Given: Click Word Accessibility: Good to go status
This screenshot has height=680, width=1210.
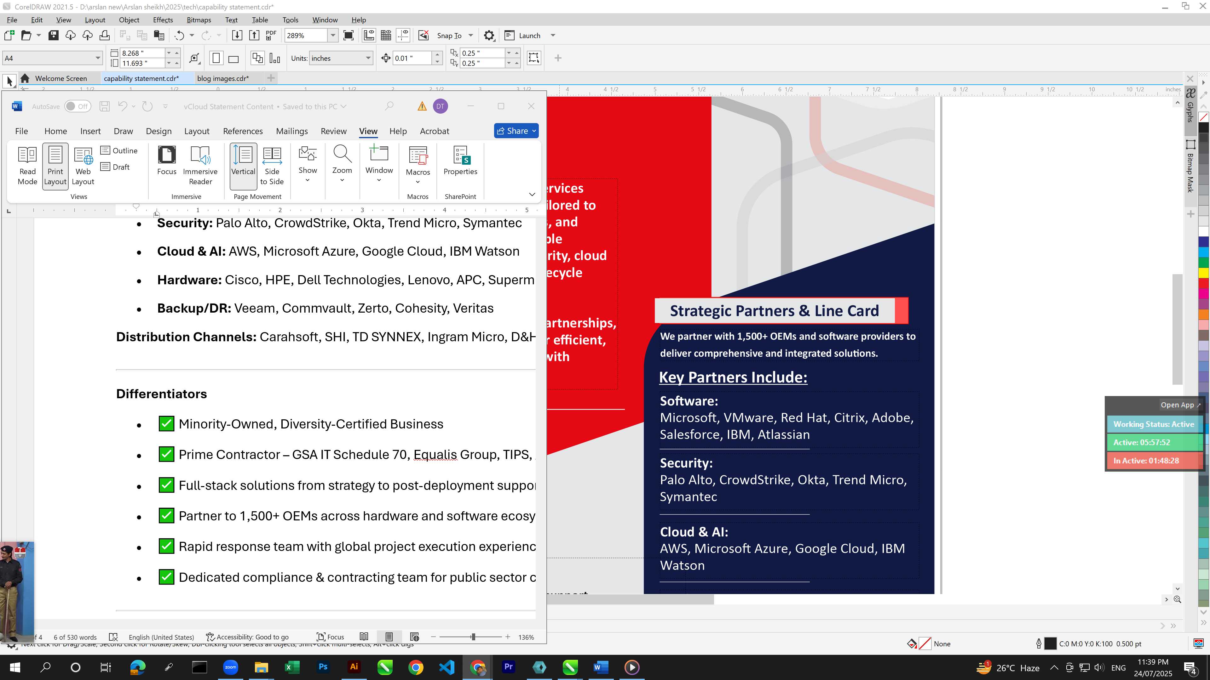Looking at the screenshot, I should [248, 637].
